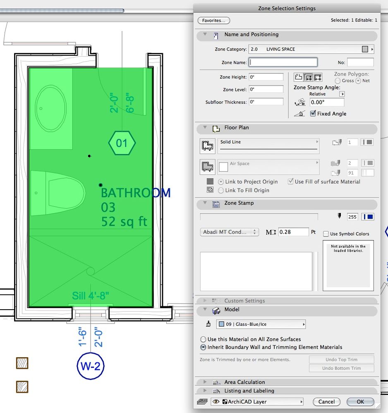Click the fill pen icon next to value 2
388x413 pixels.
[x=335, y=163]
